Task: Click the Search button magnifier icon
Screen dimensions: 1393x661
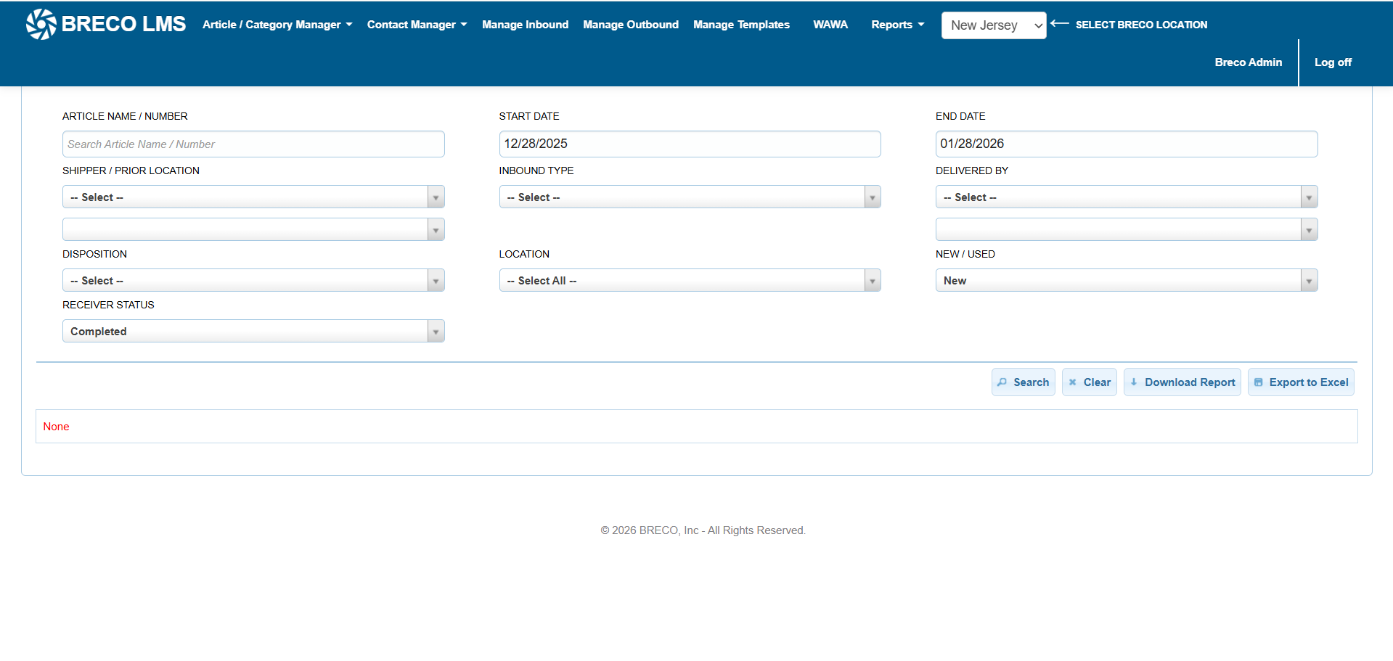Action: pyautogui.click(x=1002, y=382)
